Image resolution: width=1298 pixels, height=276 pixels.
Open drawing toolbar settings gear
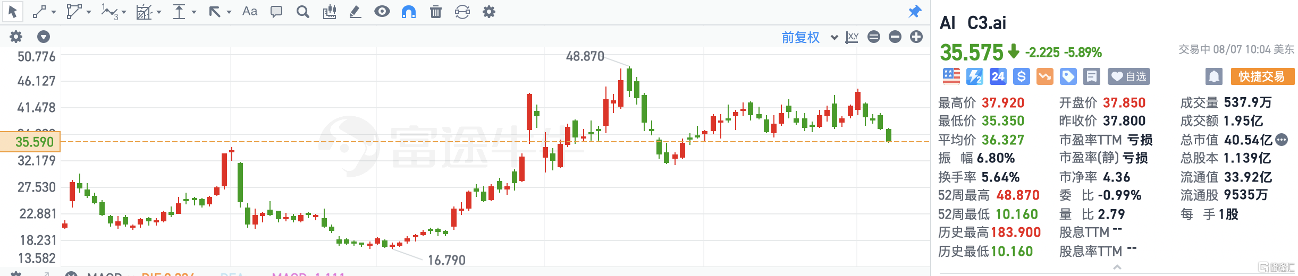(489, 12)
